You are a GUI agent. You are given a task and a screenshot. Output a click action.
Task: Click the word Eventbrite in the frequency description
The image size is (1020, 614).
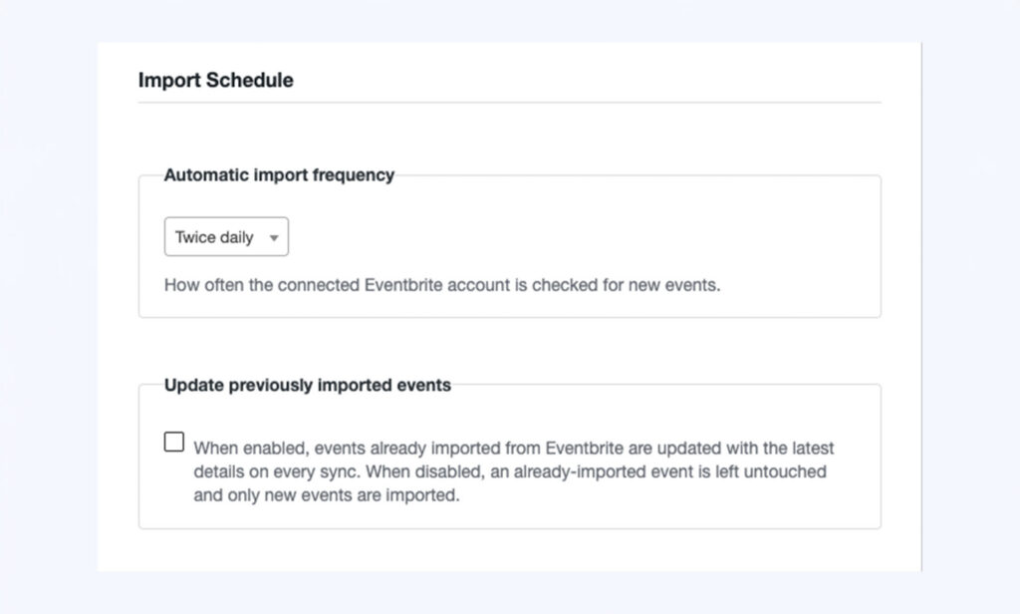[403, 285]
